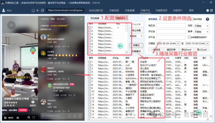Check result row 5 by 小悠很闲
The height and width of the screenshot is (123, 215).
point(90,75)
